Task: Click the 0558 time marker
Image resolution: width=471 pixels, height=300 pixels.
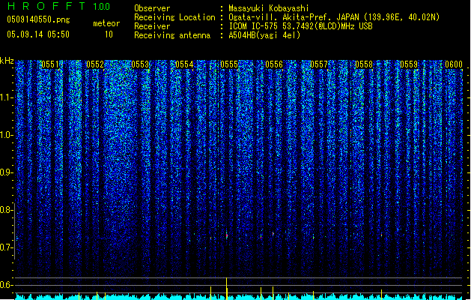Action: (x=364, y=64)
